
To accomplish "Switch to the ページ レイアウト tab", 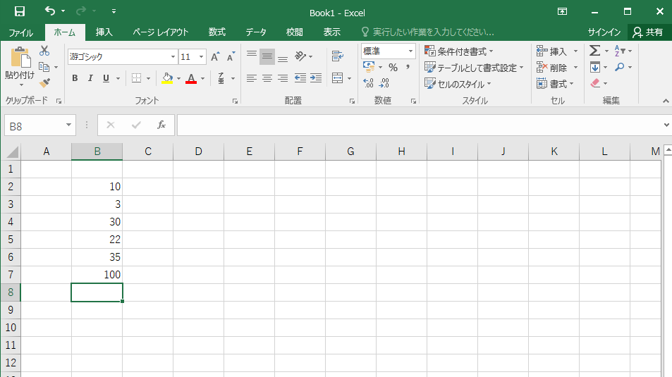I will [161, 32].
